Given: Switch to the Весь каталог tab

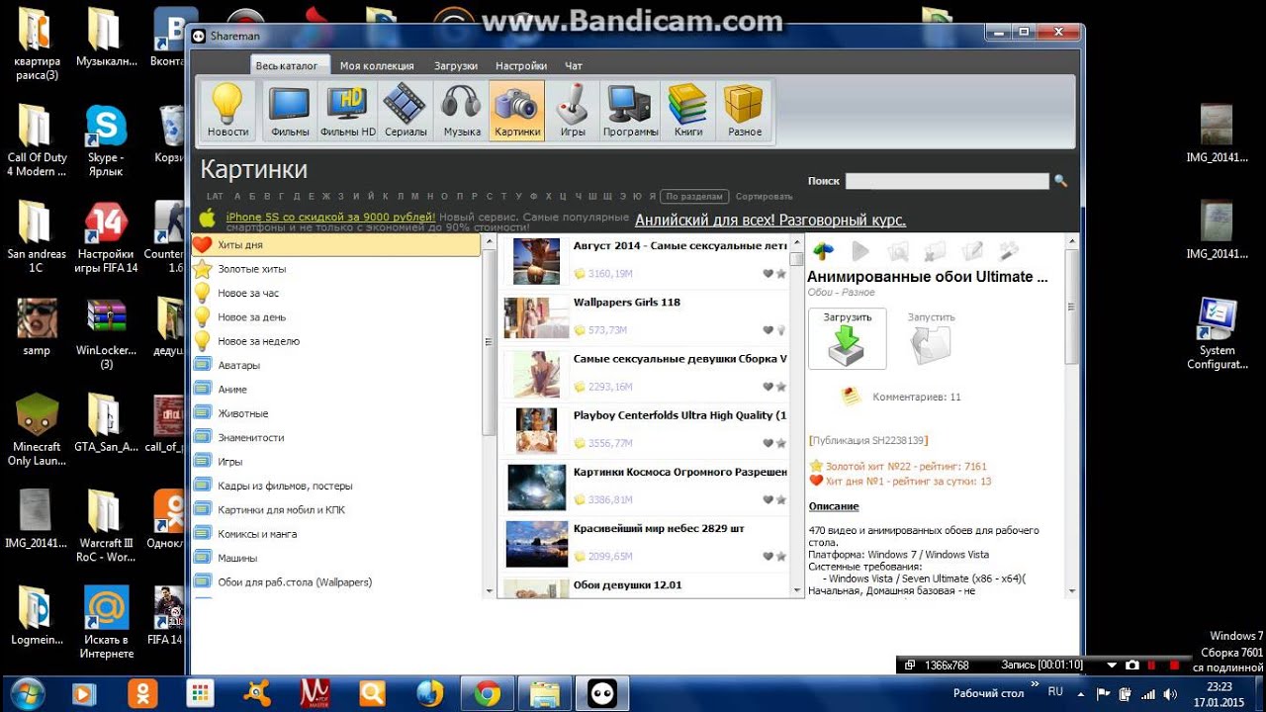Looking at the screenshot, I should point(287,65).
